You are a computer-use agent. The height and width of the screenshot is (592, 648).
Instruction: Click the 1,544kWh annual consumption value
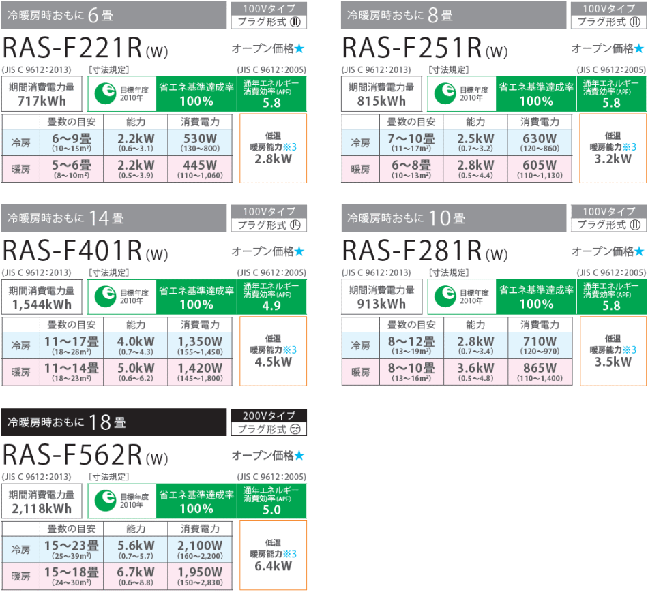pos(42,305)
